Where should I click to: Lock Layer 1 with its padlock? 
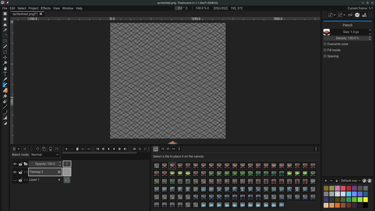[x=21, y=180]
